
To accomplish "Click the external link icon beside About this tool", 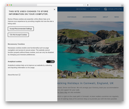I will pyautogui.click(x=20, y=75).
